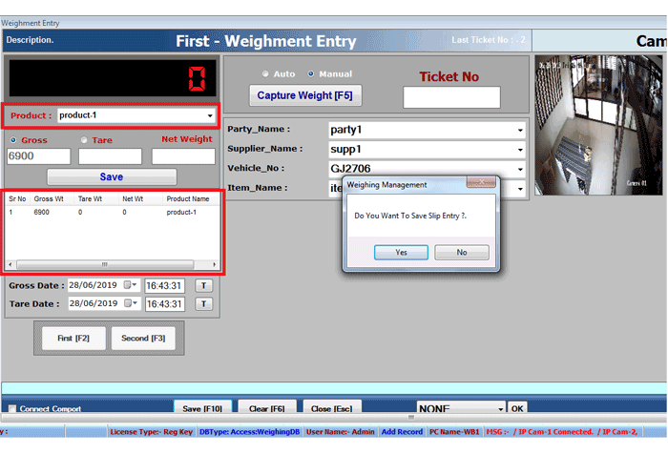The width and height of the screenshot is (668, 454).
Task: Click IP Cam-1 Connected status message
Action: coord(553,432)
